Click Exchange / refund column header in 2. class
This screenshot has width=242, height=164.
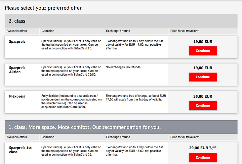coord(118,31)
